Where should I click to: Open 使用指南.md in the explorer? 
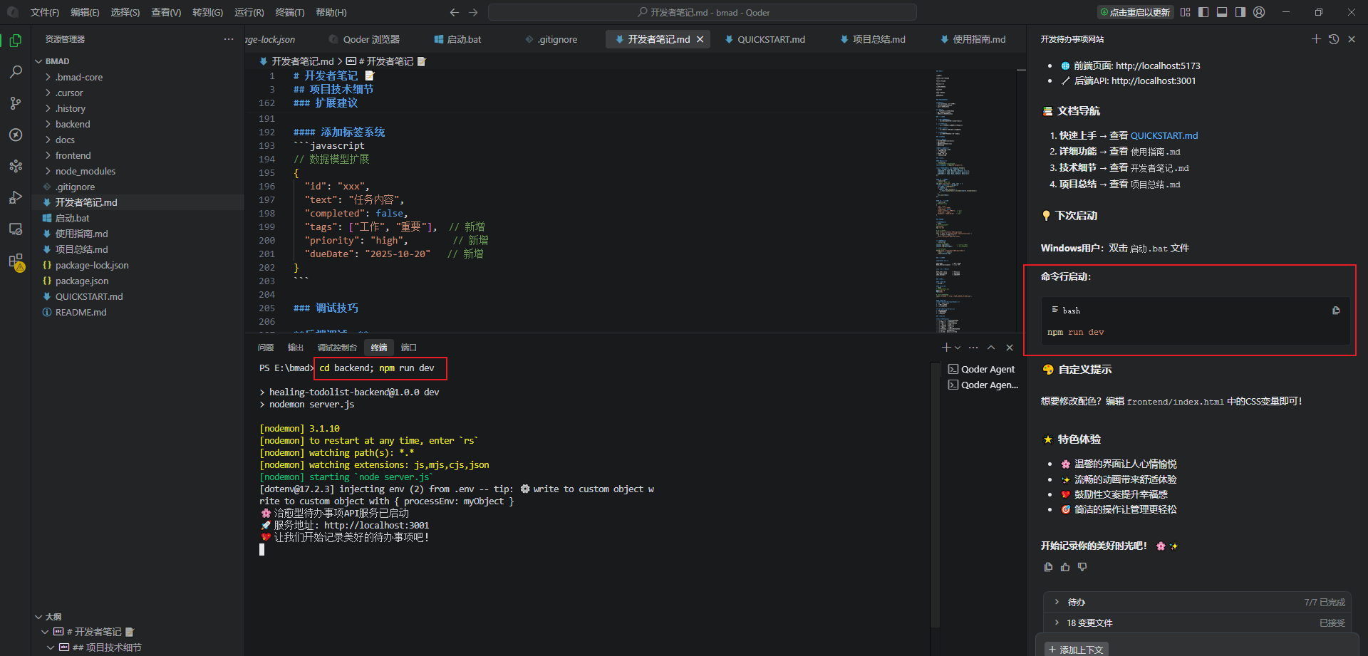pos(81,234)
